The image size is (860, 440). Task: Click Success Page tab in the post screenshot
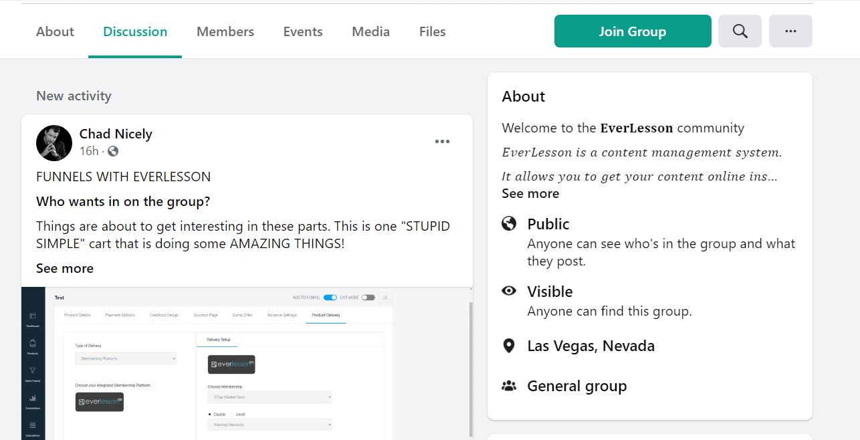point(205,315)
